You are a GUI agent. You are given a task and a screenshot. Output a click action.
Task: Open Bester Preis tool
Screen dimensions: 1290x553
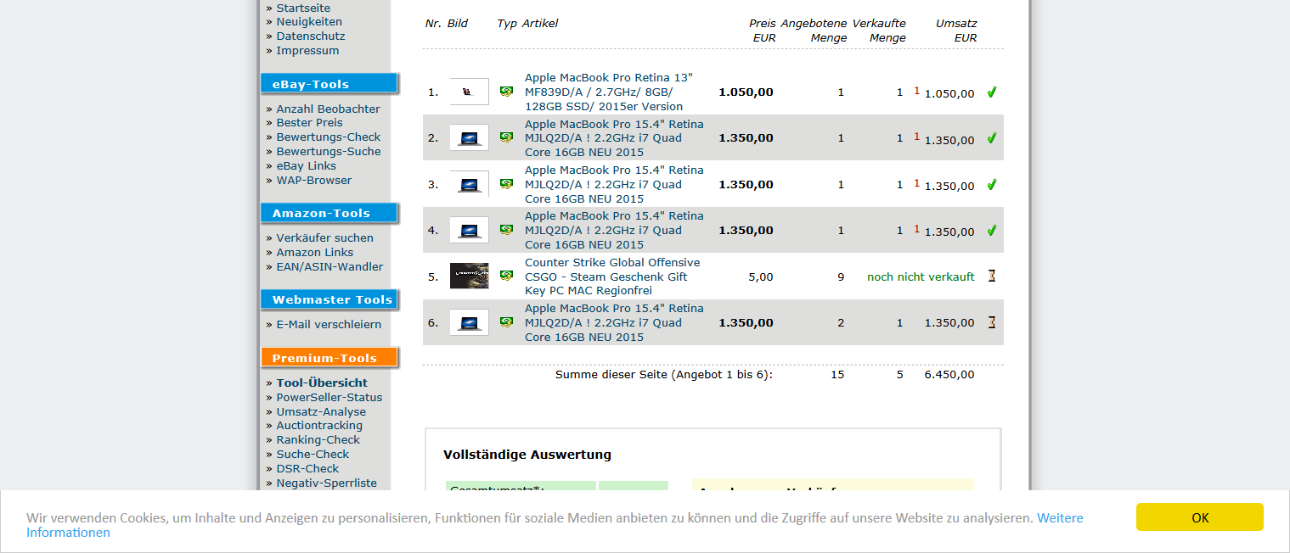[309, 123]
